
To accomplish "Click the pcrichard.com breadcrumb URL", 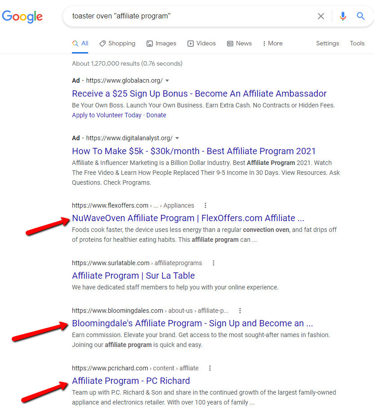I will pyautogui.click(x=135, y=368).
